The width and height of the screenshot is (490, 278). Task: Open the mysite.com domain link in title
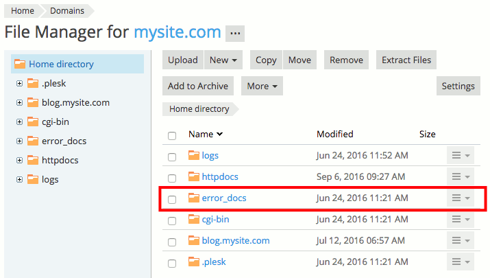tap(177, 32)
